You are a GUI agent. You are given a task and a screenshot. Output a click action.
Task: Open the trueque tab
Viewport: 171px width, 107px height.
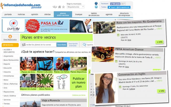[79, 14]
